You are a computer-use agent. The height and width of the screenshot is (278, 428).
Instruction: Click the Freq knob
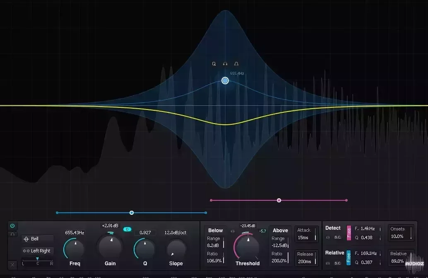[75, 248]
